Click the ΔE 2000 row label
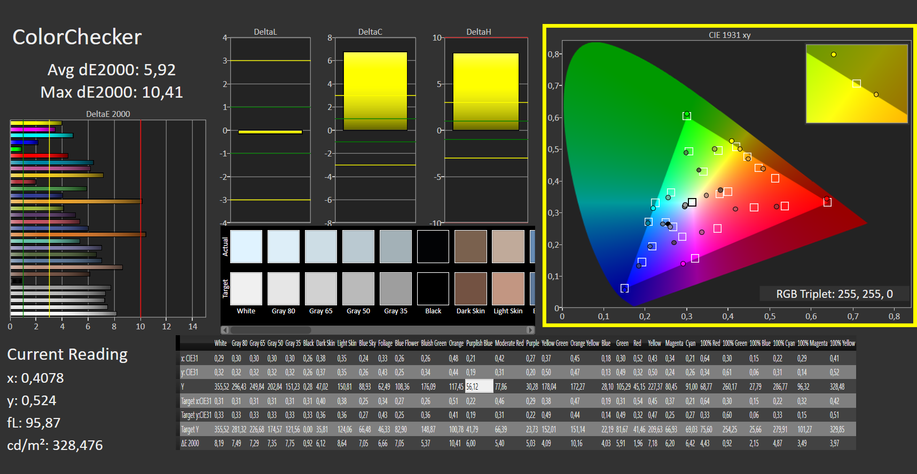 coord(190,443)
